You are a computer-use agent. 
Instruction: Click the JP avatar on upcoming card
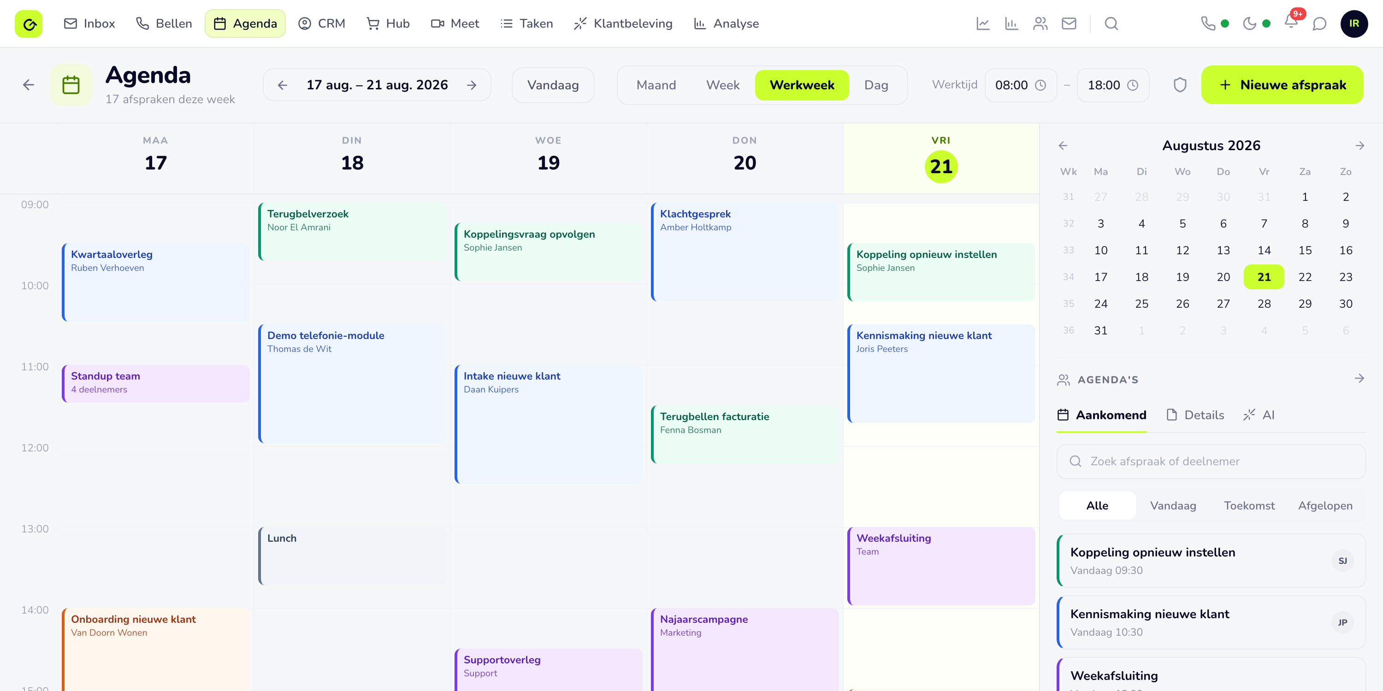pyautogui.click(x=1342, y=622)
